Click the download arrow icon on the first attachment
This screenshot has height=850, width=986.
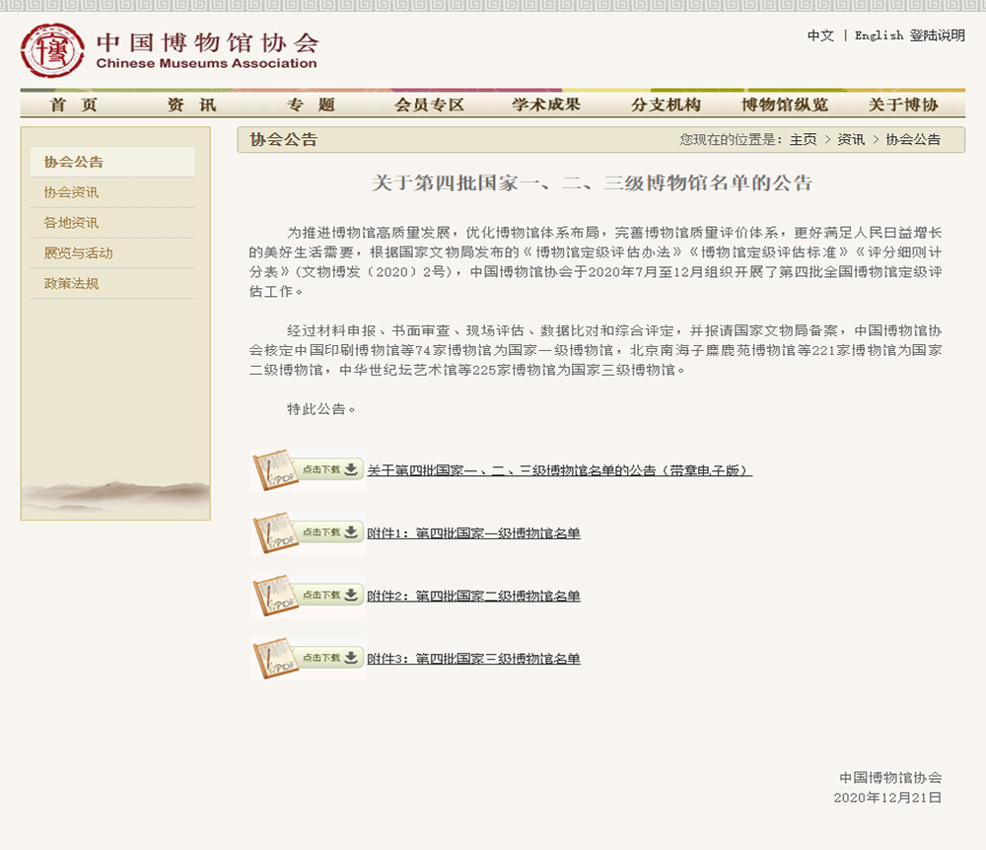349,469
